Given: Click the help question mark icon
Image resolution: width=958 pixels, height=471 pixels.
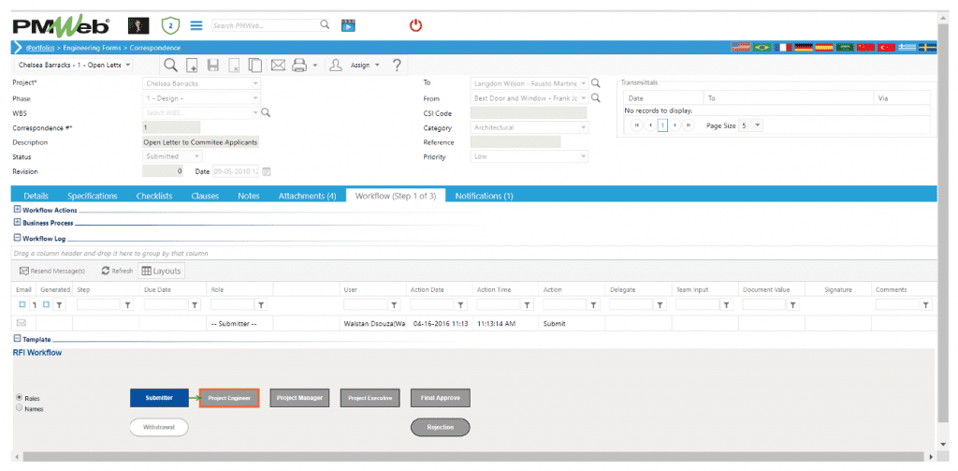Looking at the screenshot, I should pos(396,65).
